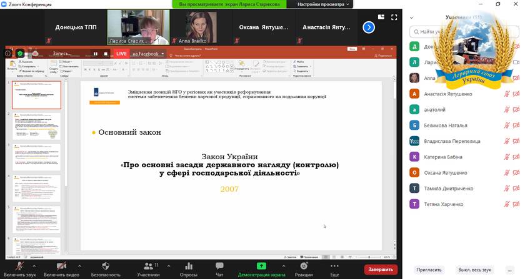Open the Чат chat bubble

pos(219,269)
